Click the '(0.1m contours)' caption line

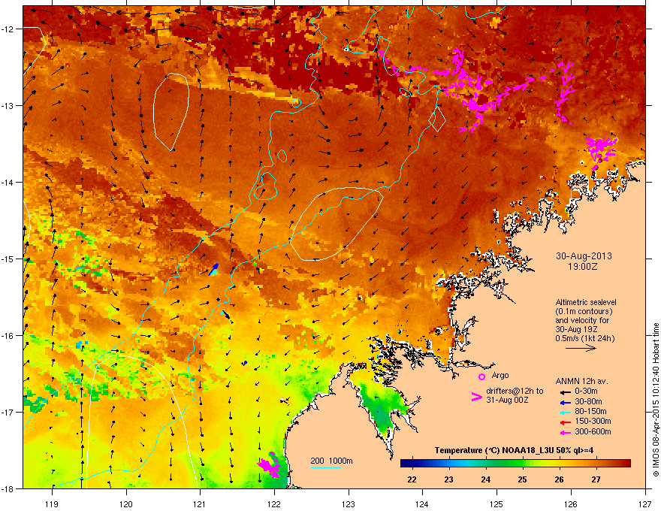(584, 312)
